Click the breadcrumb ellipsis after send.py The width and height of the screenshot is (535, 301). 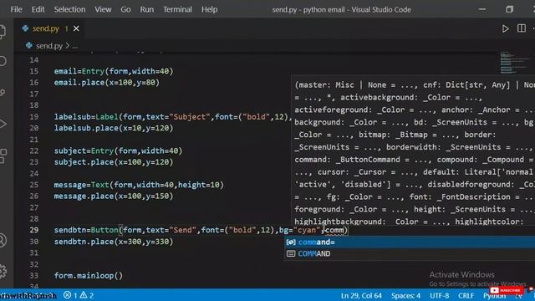coord(74,46)
